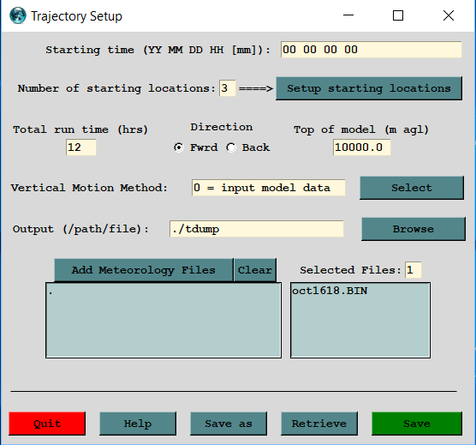
Task: Click the Starting time input field
Action: tap(371, 50)
